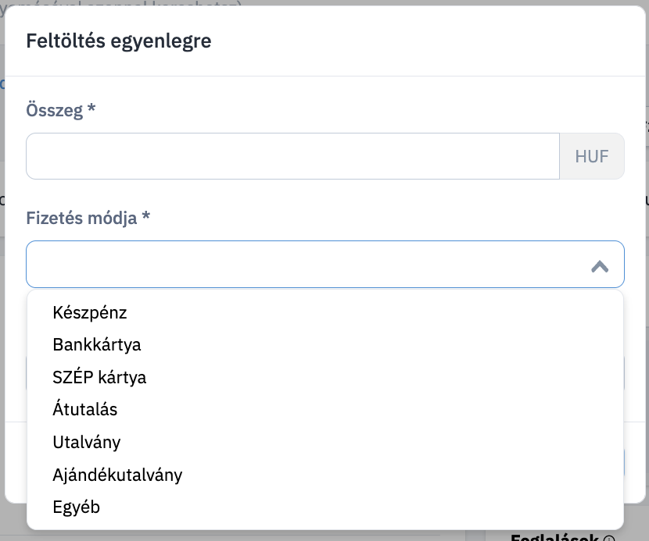Click the Feltöltés egyenlegre dialog title
The height and width of the screenshot is (541, 649).
[119, 41]
